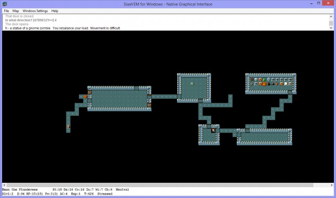The width and height of the screenshot is (336, 198).
Task: Click the red-highlighted monster in the small room
Action: (x=213, y=130)
